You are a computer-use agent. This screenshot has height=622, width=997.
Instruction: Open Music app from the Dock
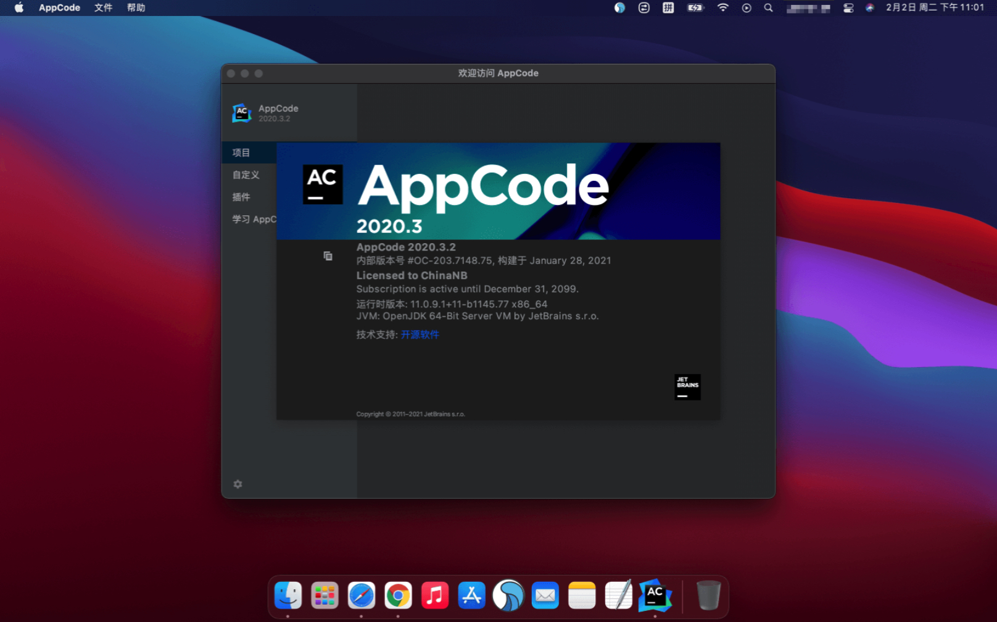click(435, 596)
